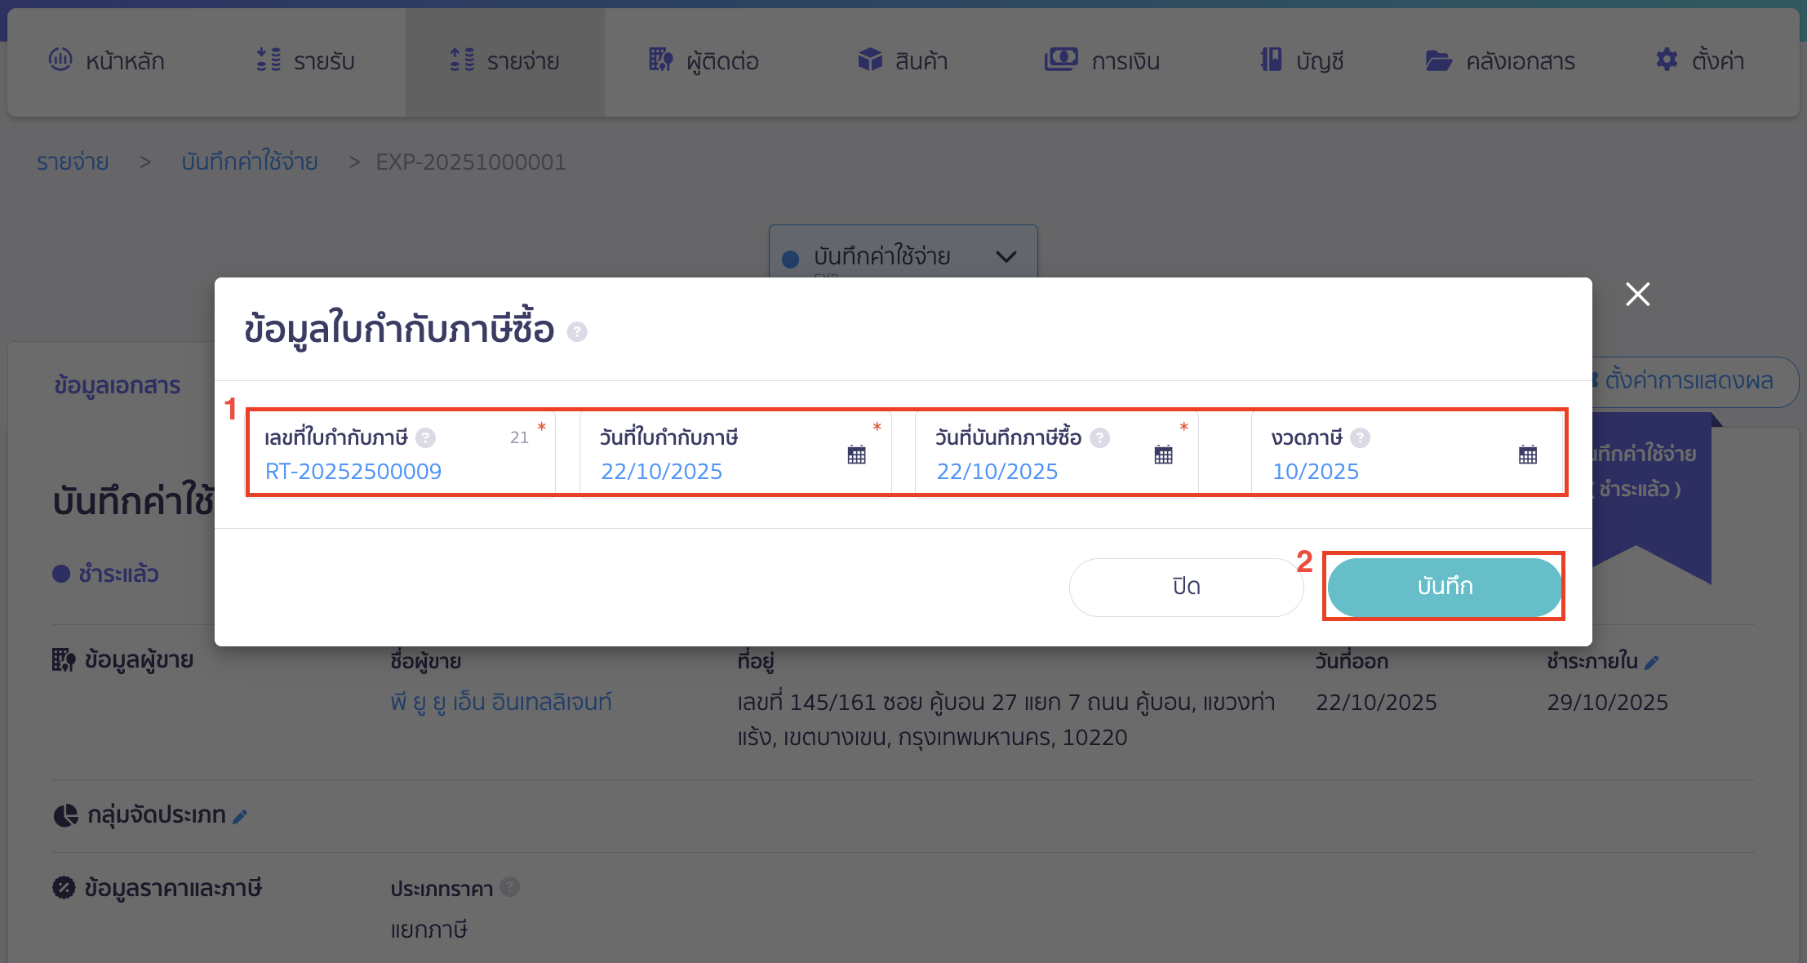Click the คลังเอกสาร folder icon
1807x963 pixels.
click(x=1441, y=60)
